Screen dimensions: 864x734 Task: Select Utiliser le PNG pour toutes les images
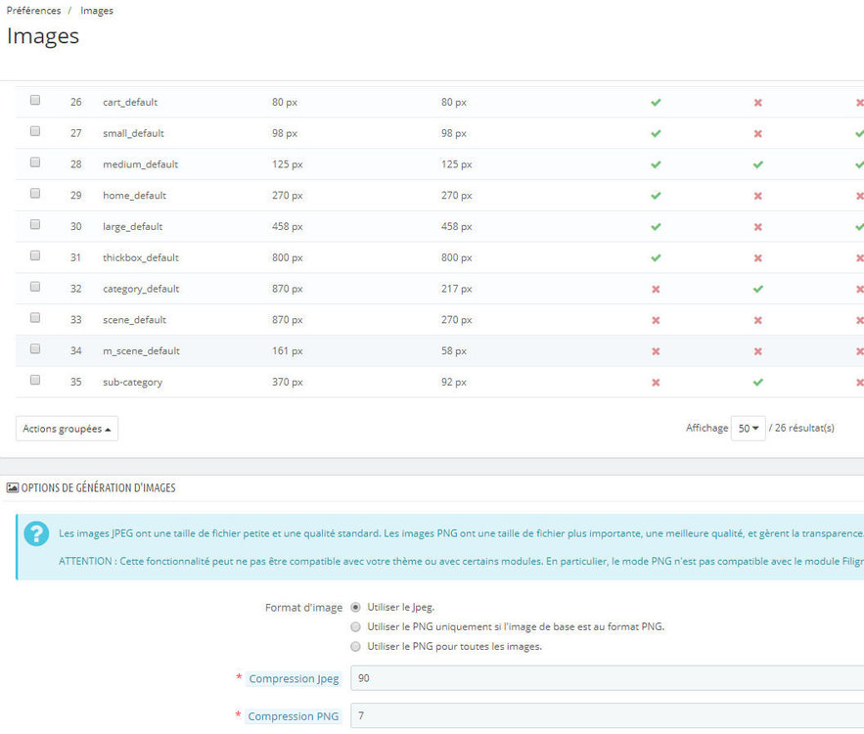point(356,646)
